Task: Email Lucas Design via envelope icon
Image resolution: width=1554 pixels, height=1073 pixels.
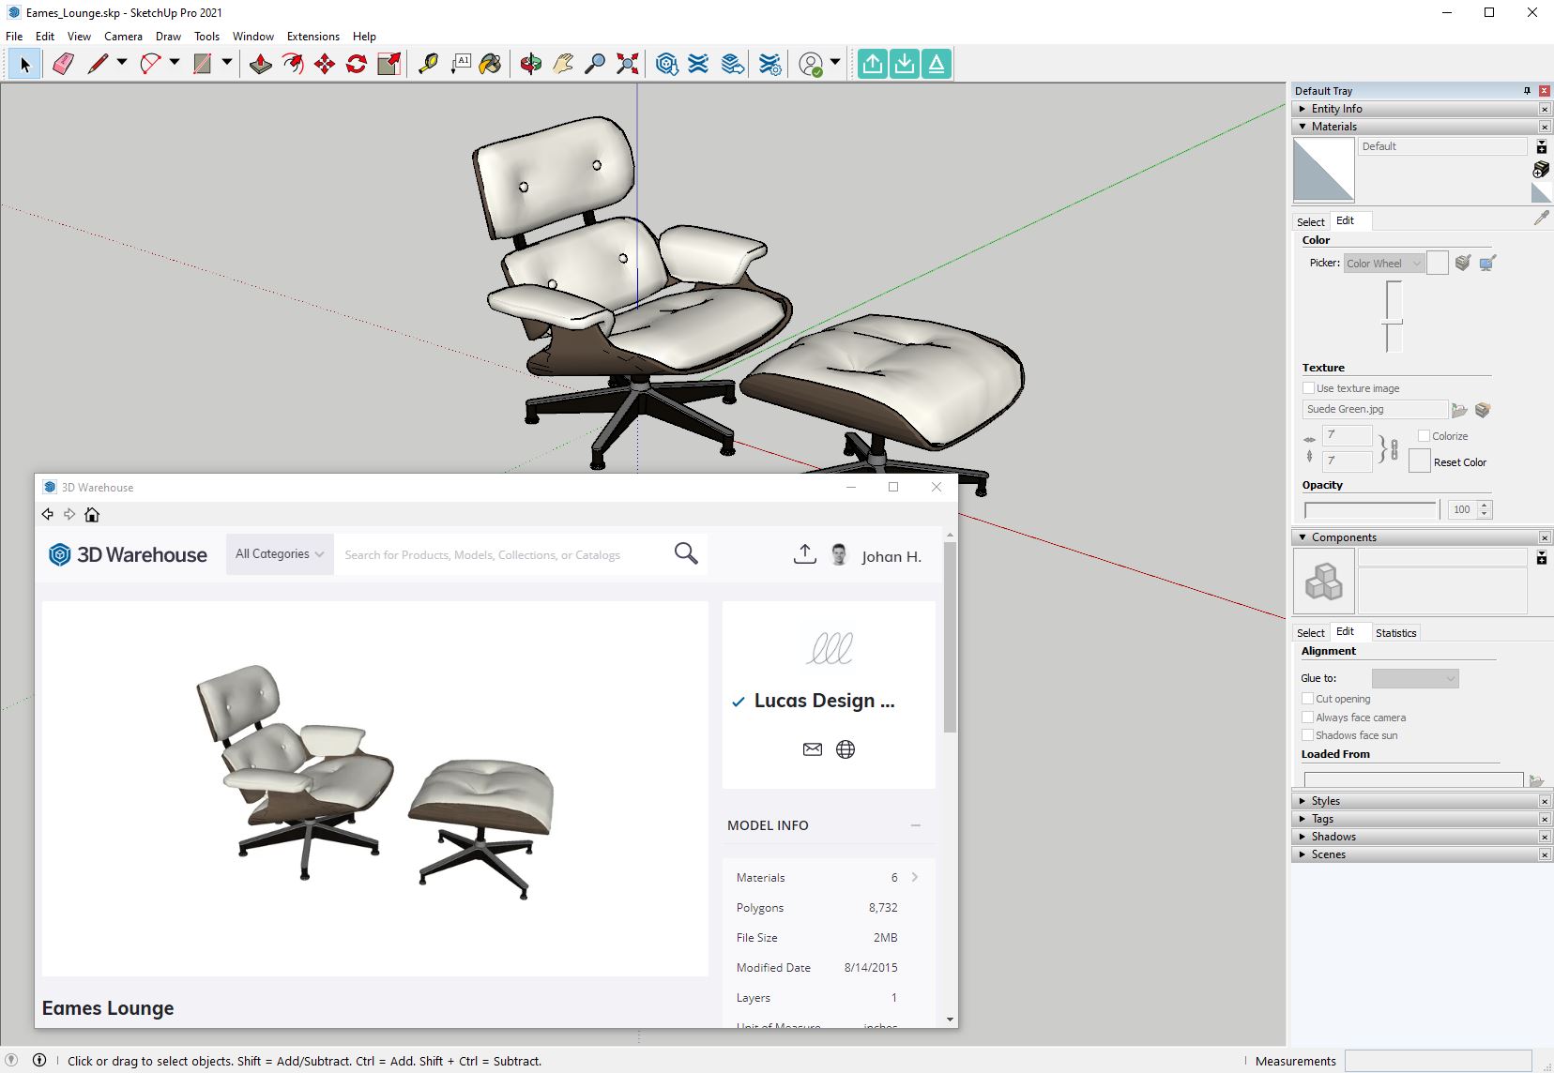Action: [813, 748]
